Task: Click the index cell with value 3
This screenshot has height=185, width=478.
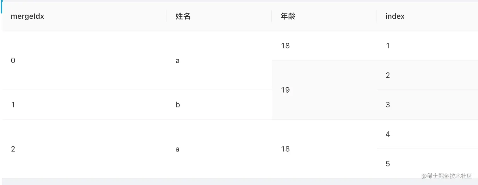Action: point(427,105)
